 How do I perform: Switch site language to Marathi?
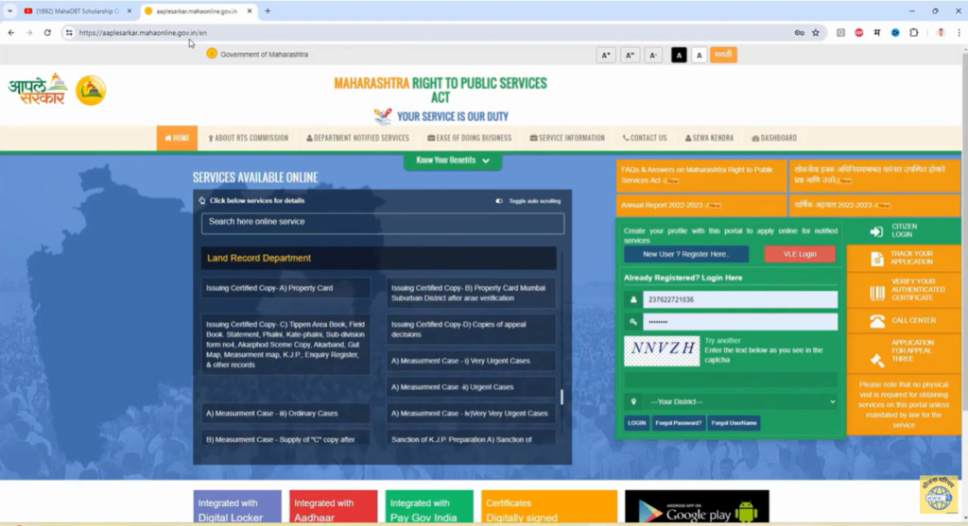click(x=723, y=55)
